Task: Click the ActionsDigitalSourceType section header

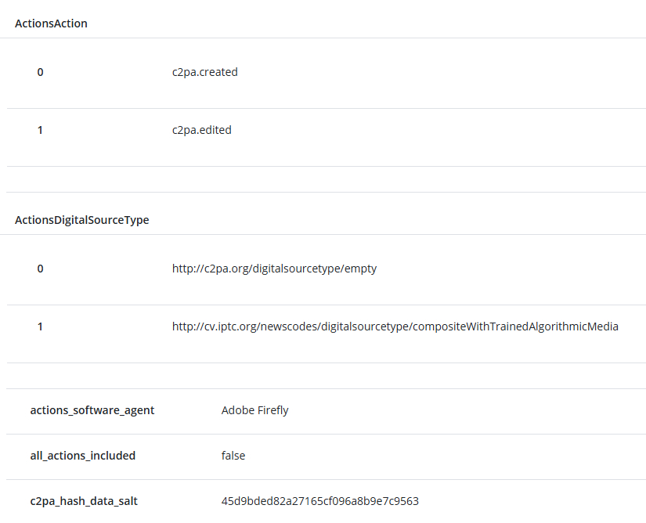Action: (81, 220)
